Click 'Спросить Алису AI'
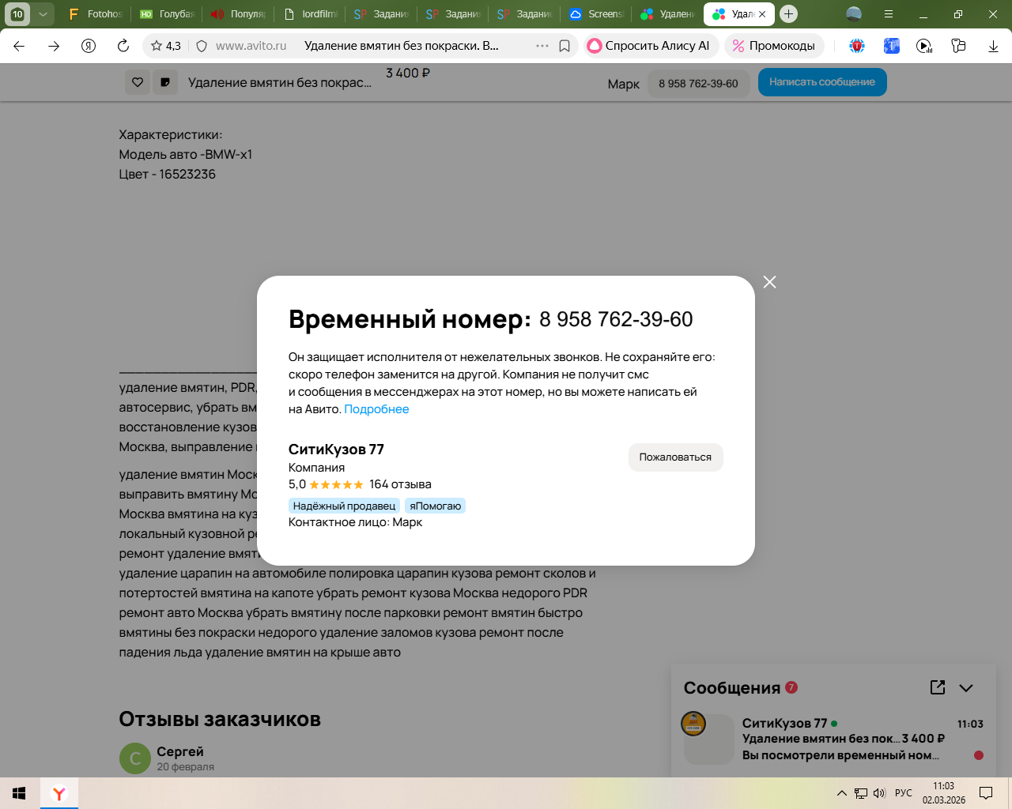1012x809 pixels. click(651, 46)
